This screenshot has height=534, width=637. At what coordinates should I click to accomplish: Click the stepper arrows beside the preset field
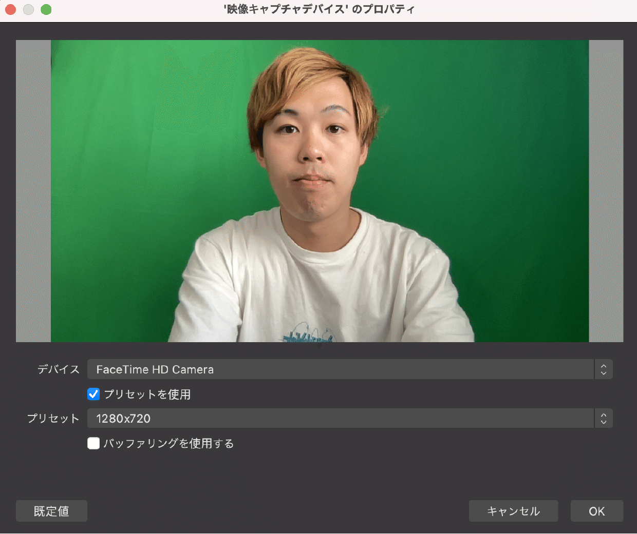coord(604,418)
